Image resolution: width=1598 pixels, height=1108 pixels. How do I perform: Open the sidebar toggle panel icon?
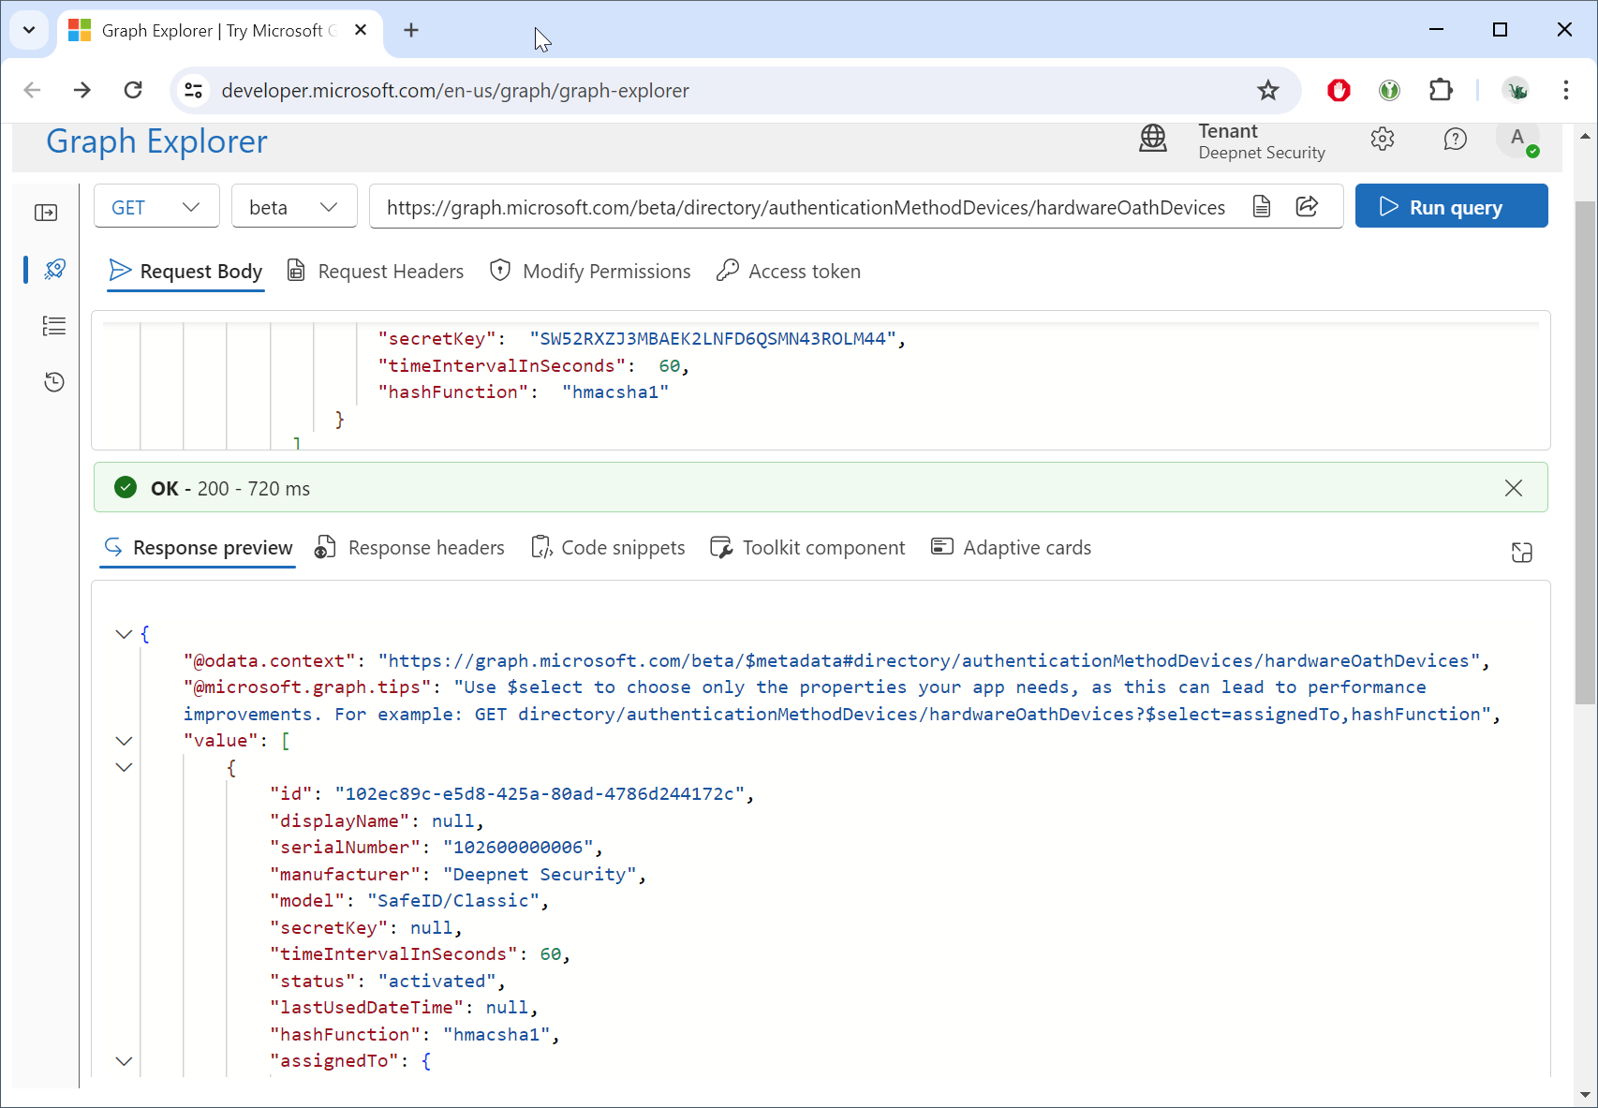click(x=46, y=214)
